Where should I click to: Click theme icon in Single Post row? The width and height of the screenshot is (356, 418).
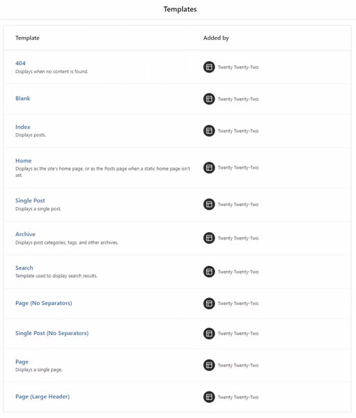tap(209, 204)
